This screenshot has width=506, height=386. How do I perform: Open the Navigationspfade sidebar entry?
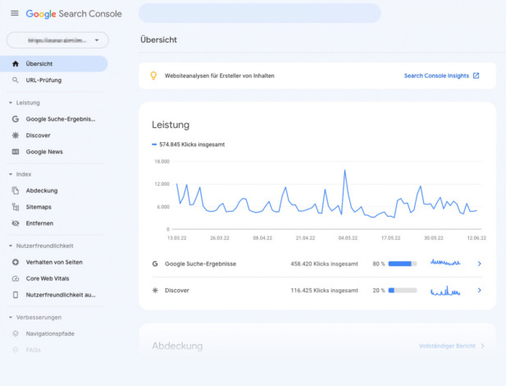(x=50, y=333)
